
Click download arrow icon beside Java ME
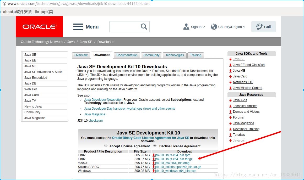coord(230,71)
